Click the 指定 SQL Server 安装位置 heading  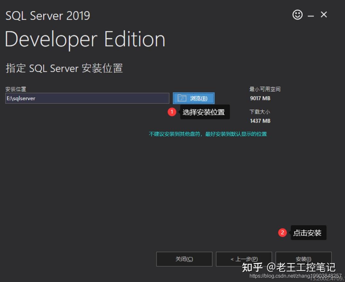(64, 68)
